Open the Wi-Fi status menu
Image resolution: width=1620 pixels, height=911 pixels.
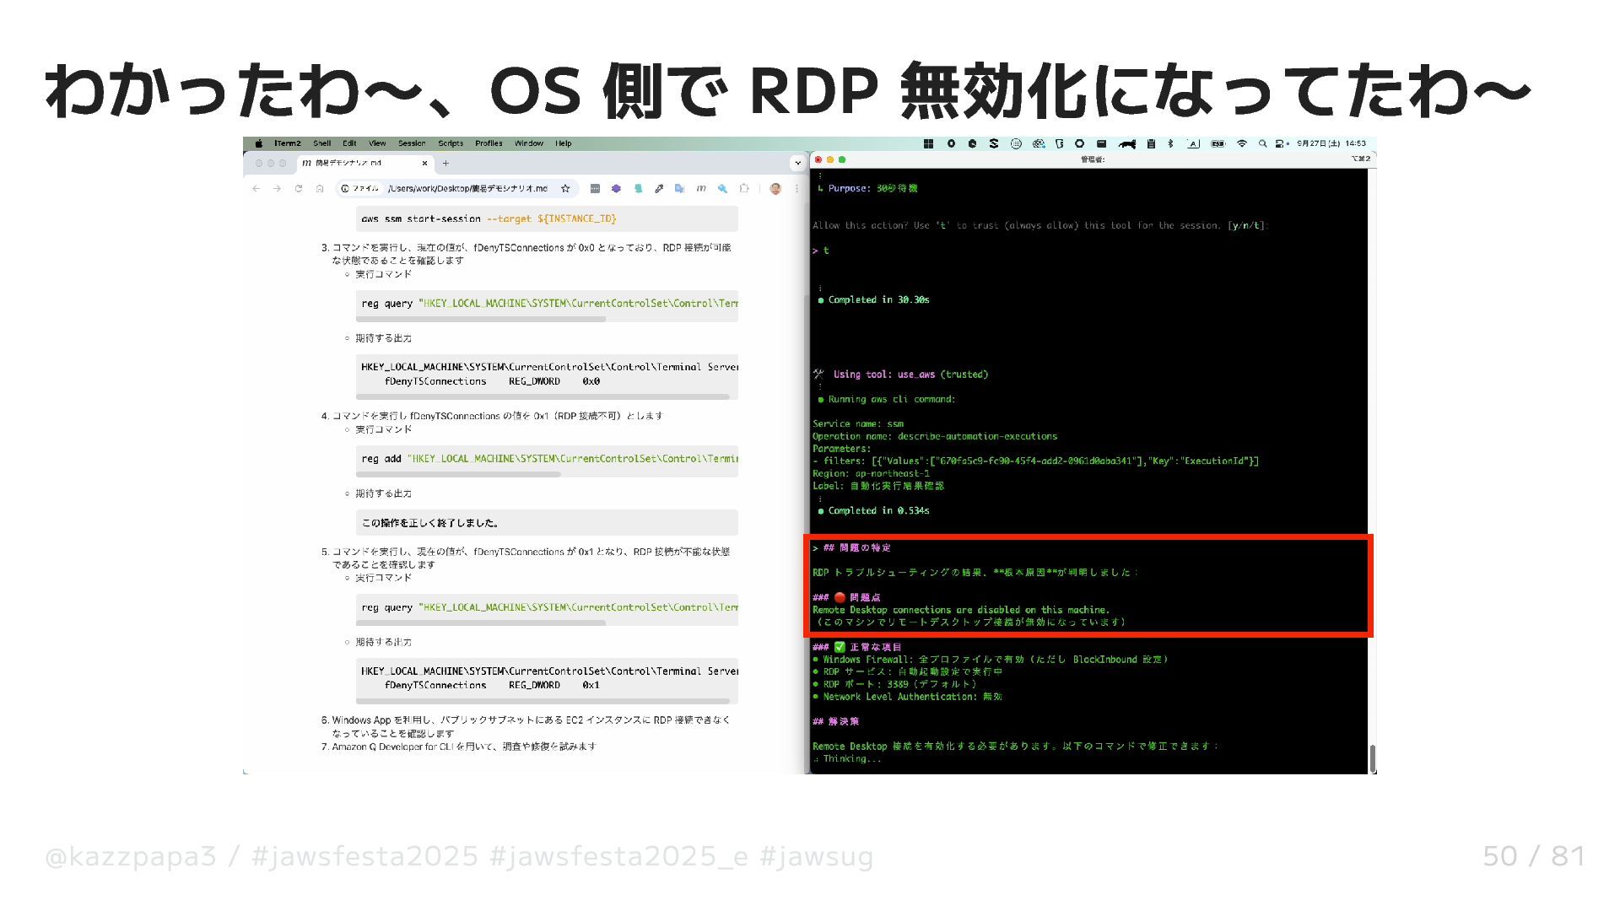[1241, 144]
